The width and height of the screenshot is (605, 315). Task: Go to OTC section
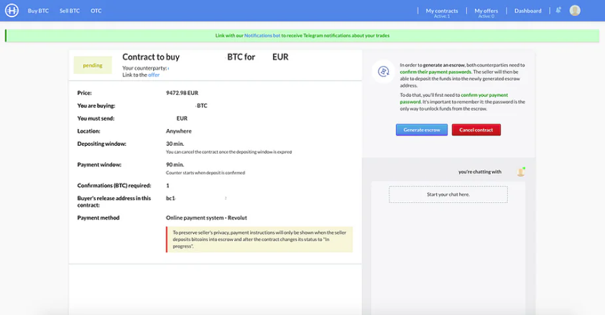[96, 11]
